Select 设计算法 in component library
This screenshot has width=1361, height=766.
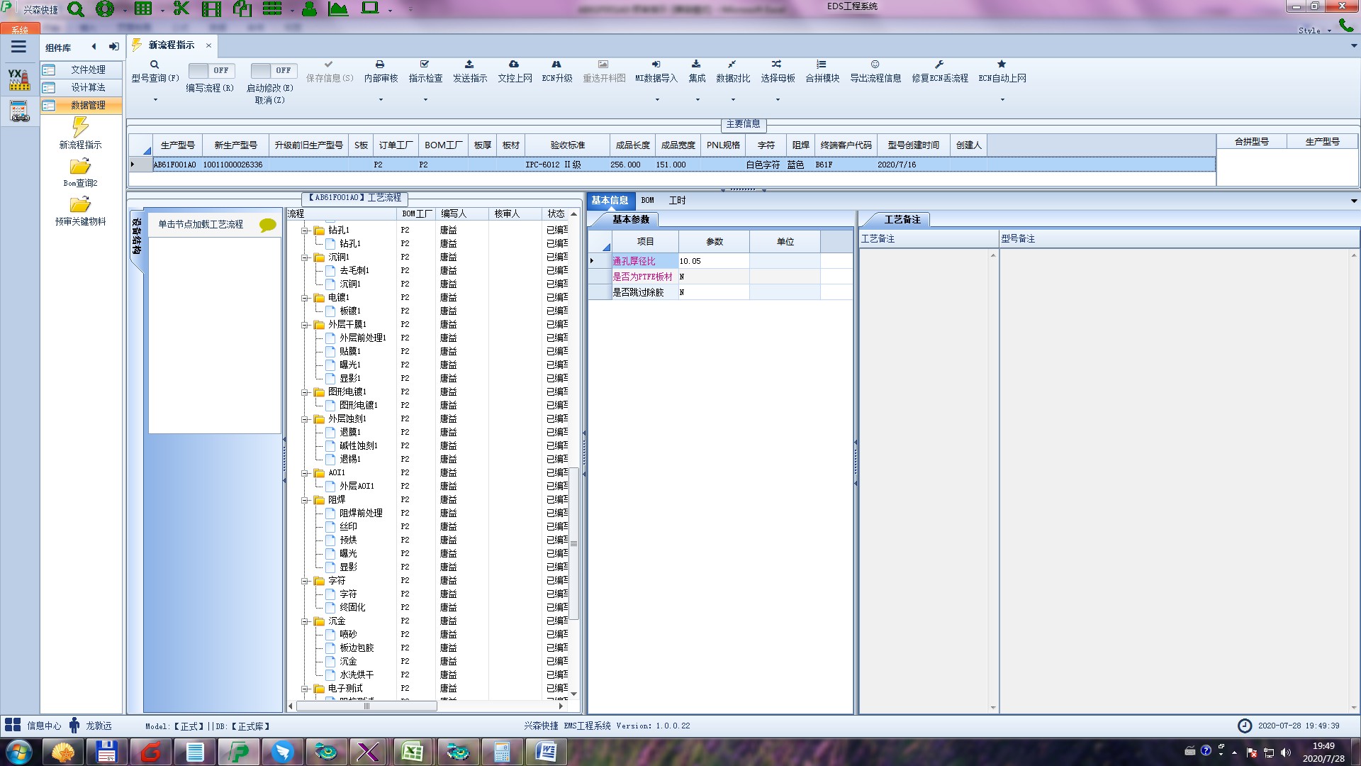pyautogui.click(x=88, y=87)
